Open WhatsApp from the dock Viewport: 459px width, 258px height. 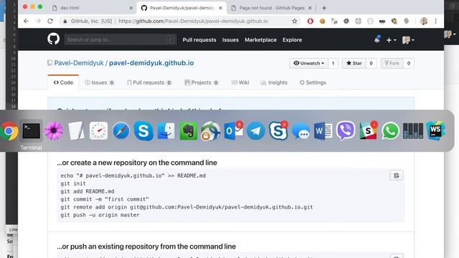390,130
